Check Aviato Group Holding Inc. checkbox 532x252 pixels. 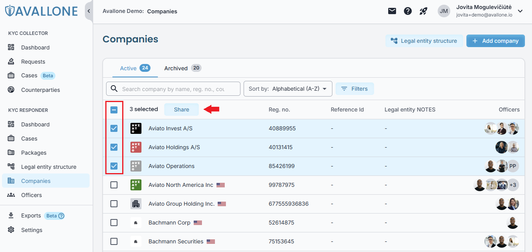114,204
